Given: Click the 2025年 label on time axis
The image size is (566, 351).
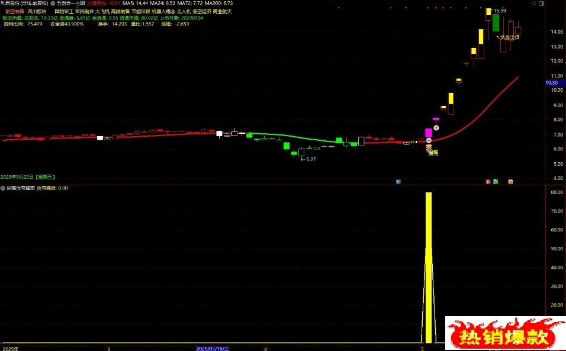Looking at the screenshot, I should pos(9,349).
